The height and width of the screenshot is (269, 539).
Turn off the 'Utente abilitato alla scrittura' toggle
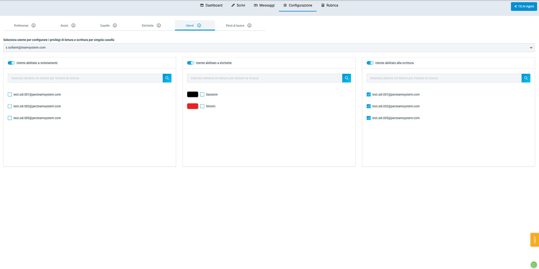point(370,63)
